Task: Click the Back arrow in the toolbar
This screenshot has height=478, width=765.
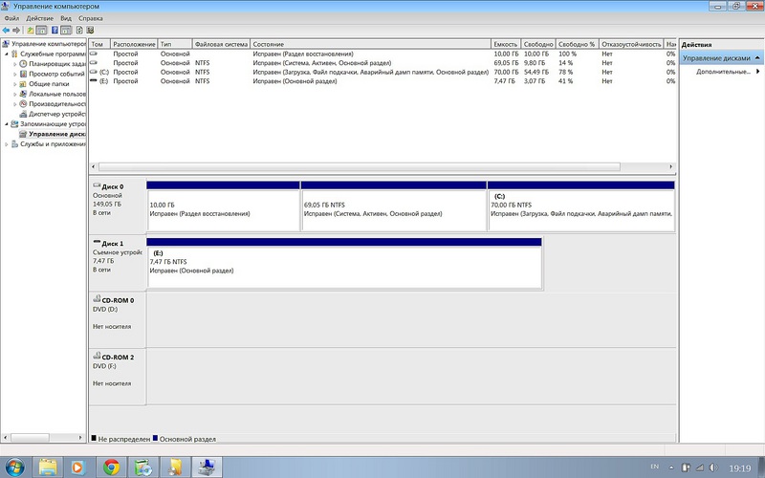Action: (x=7, y=30)
